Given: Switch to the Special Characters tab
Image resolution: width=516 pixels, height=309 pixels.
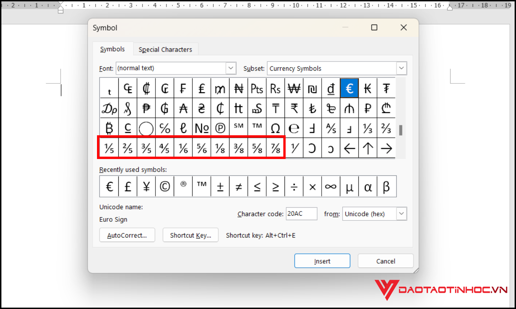Looking at the screenshot, I should click(x=165, y=49).
